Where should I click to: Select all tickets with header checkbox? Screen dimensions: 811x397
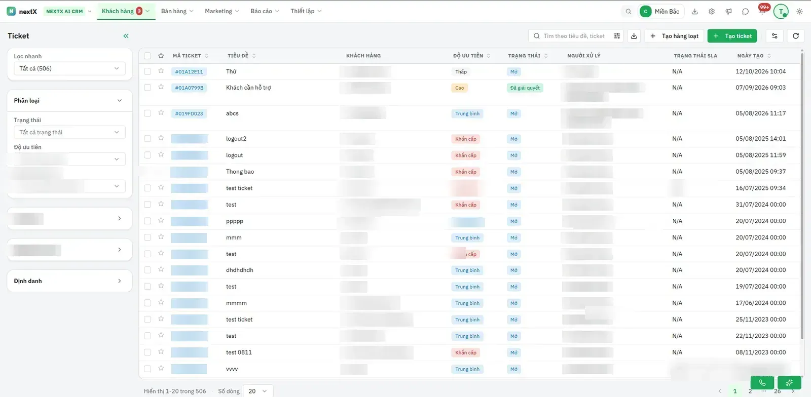point(148,56)
